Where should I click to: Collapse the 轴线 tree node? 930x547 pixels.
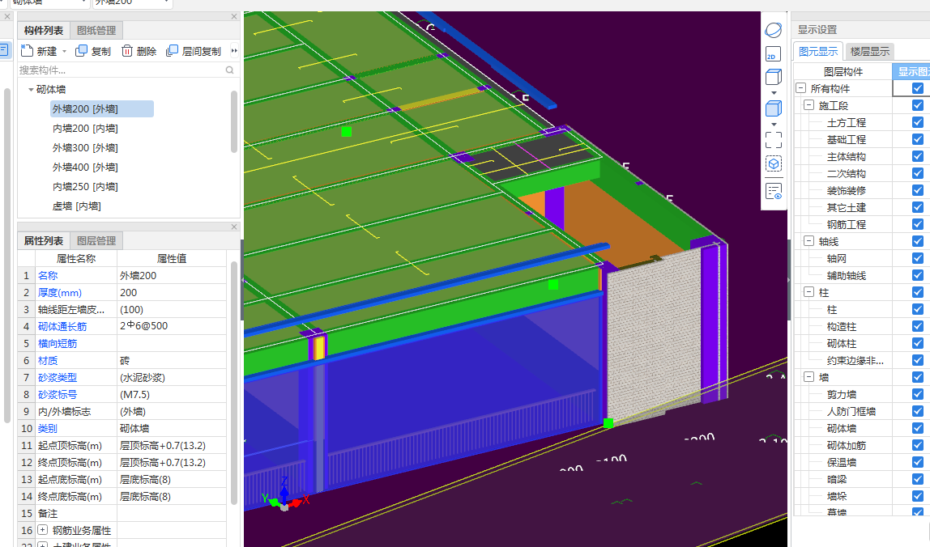[x=808, y=240]
